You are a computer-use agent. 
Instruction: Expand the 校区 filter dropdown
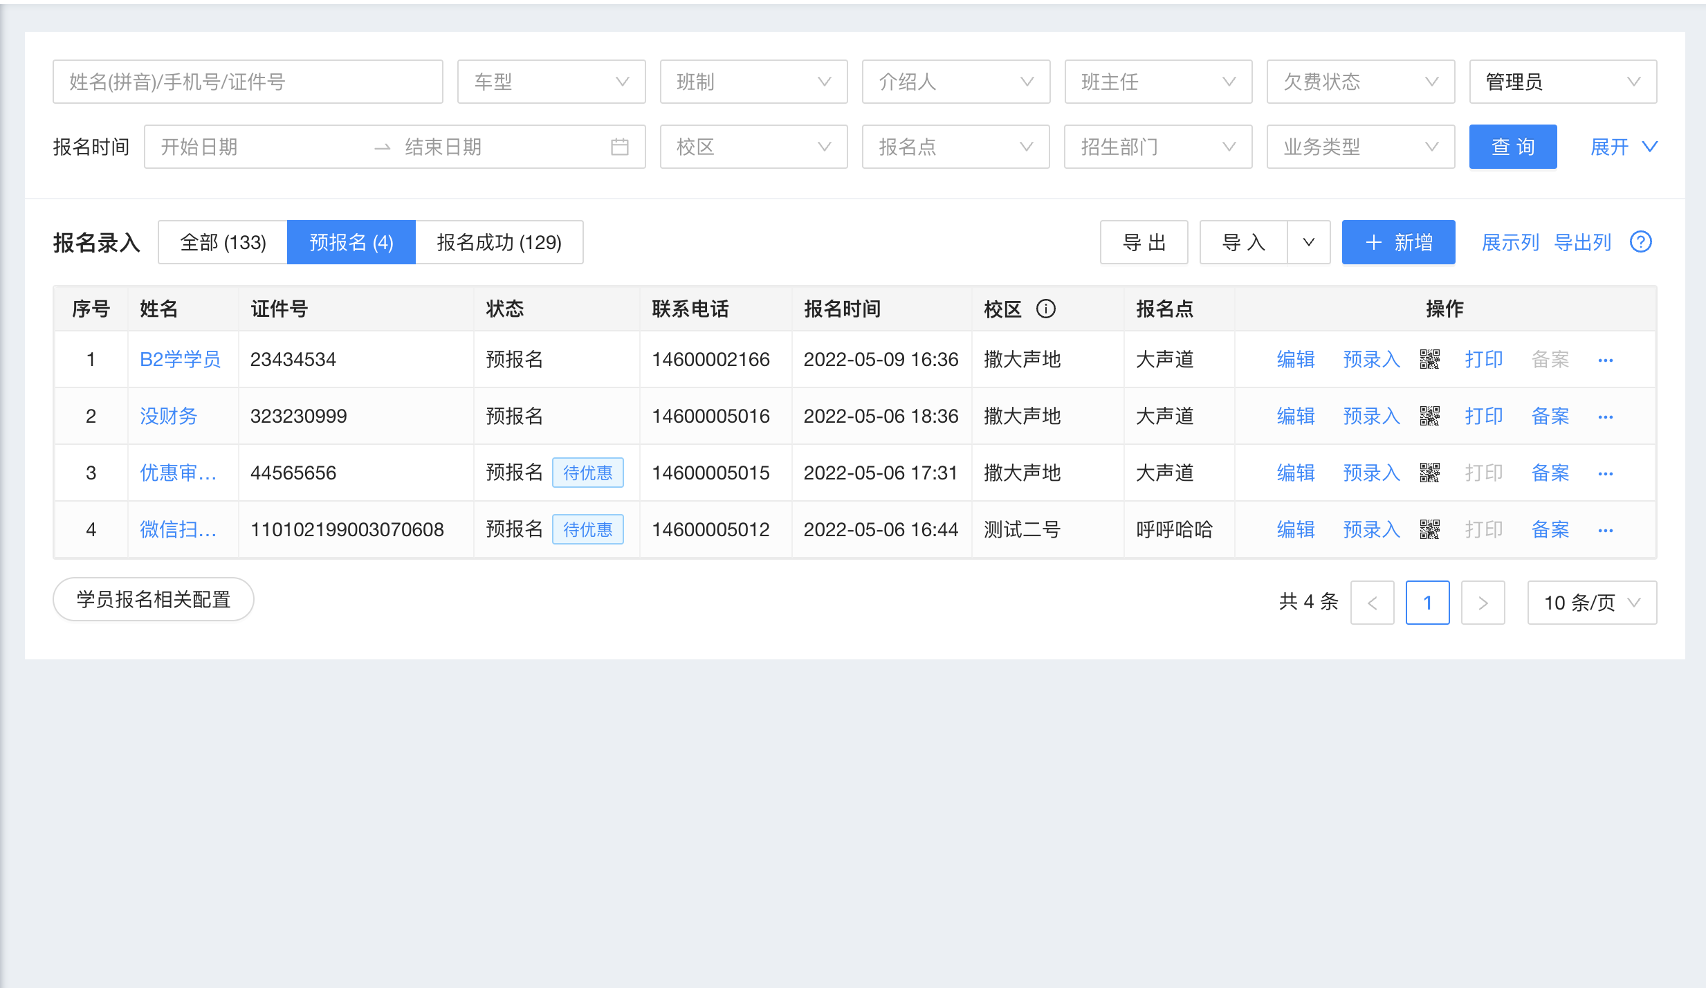[754, 147]
